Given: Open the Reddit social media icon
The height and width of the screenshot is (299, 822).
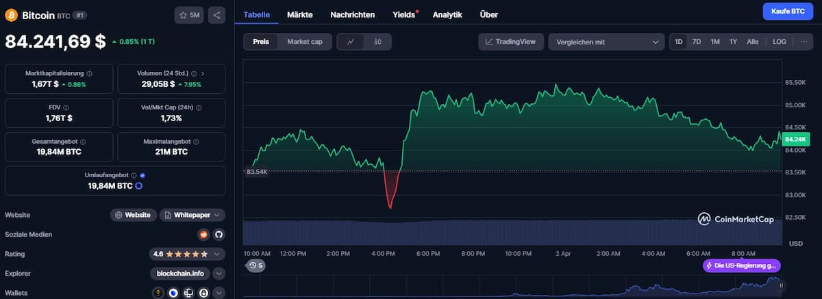Looking at the screenshot, I should (203, 234).
